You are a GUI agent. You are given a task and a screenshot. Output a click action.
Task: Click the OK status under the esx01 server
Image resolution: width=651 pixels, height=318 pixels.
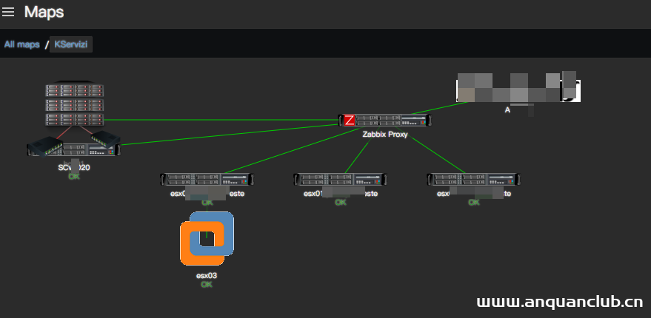(x=340, y=203)
